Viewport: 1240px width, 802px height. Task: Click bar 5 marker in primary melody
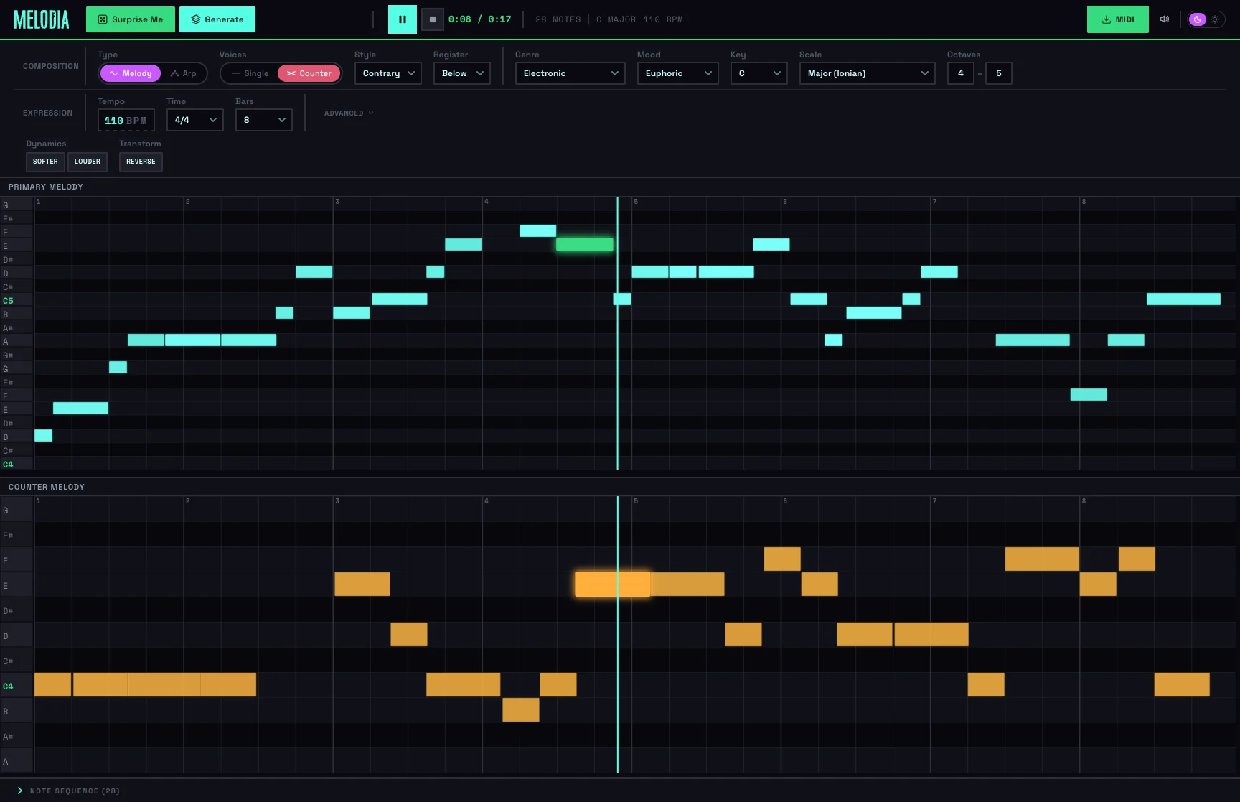click(636, 202)
